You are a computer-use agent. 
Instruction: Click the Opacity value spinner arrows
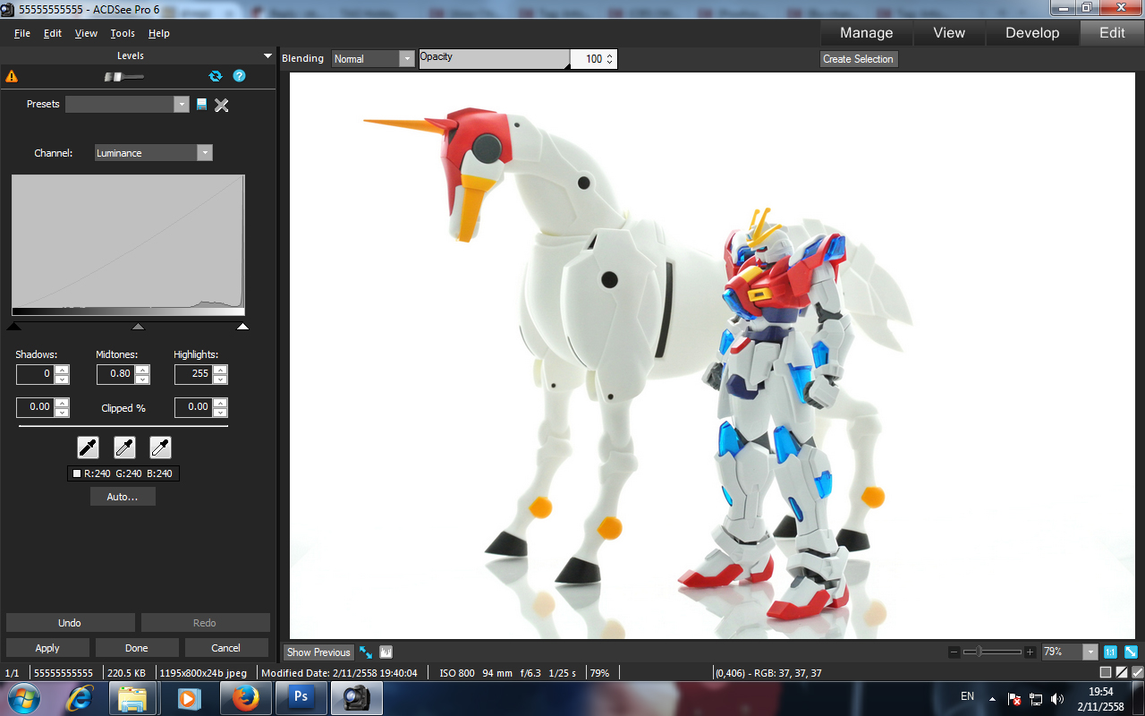tap(610, 59)
